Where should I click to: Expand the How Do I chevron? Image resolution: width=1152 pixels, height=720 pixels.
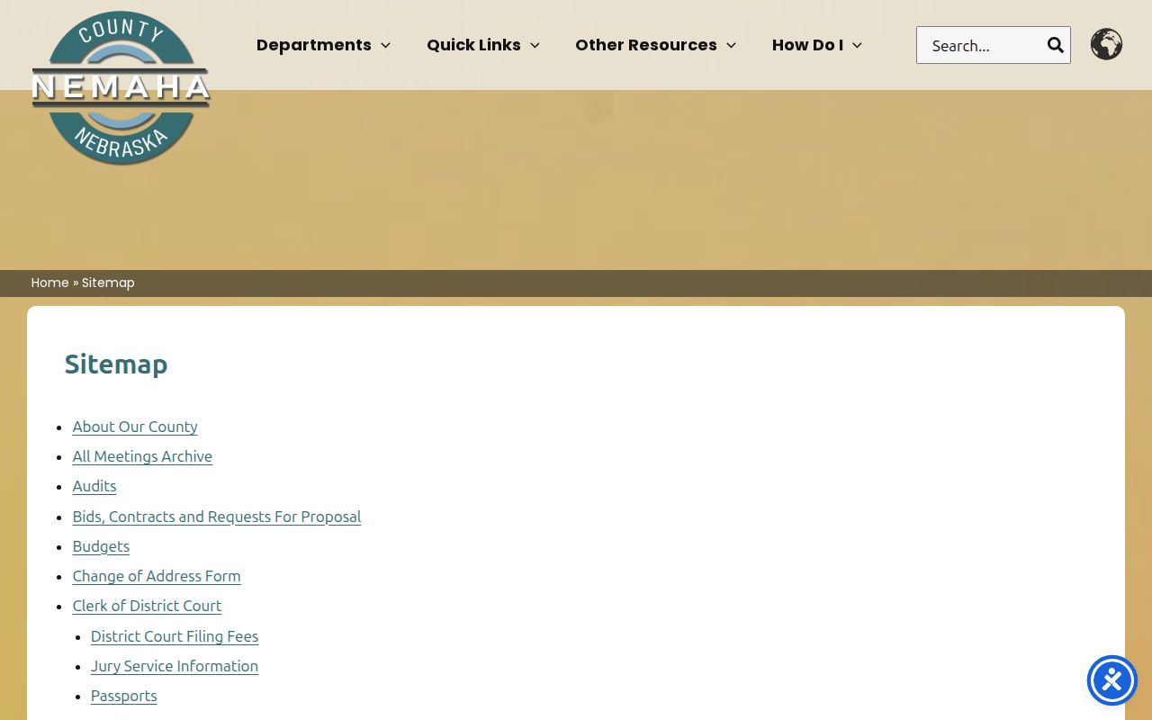tap(857, 45)
